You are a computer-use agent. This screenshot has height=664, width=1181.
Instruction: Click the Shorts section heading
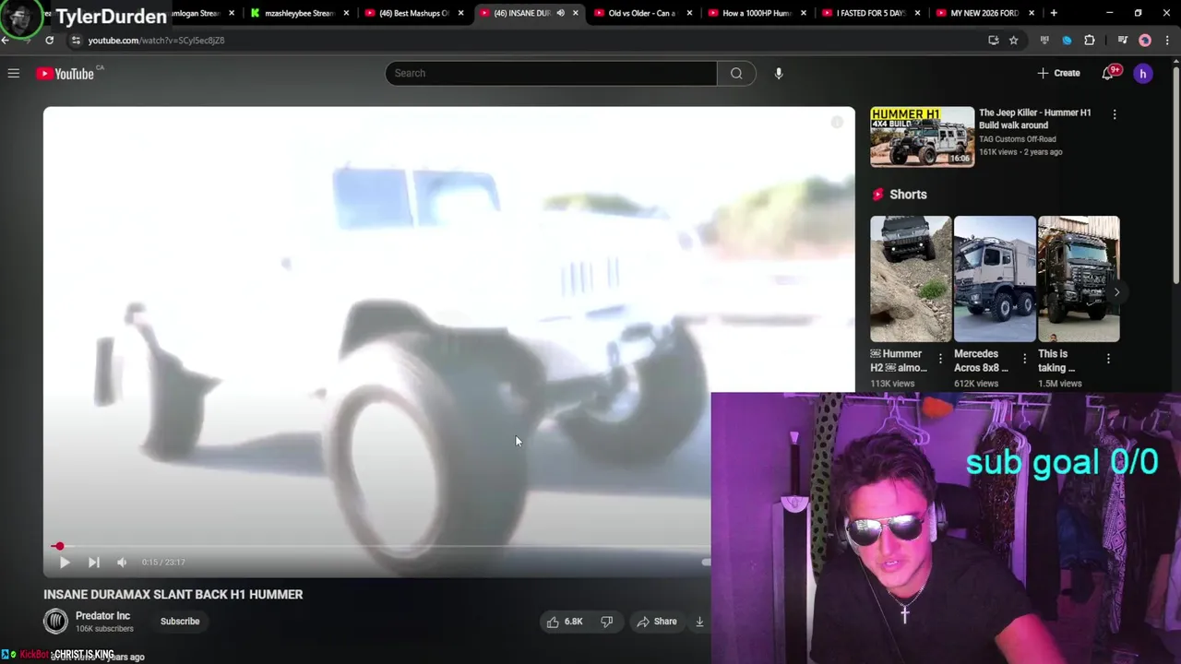click(x=908, y=195)
